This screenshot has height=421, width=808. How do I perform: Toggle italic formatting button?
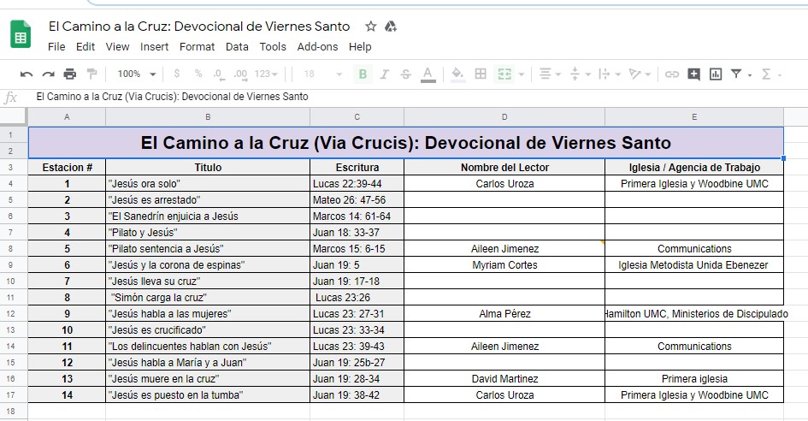[x=385, y=74]
